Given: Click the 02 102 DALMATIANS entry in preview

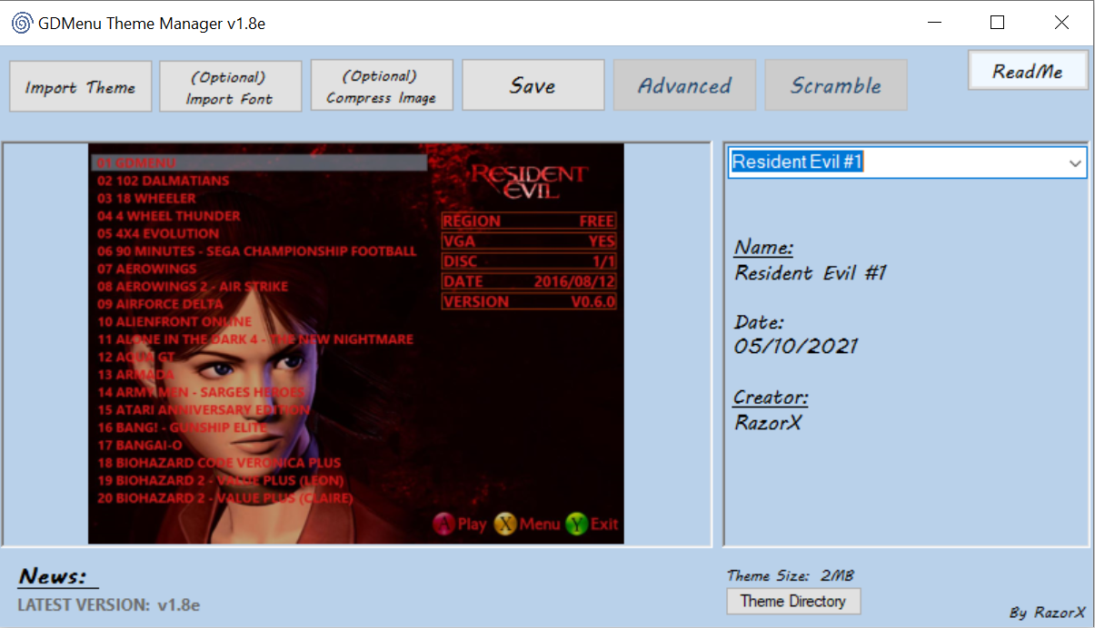Looking at the screenshot, I should (x=164, y=181).
